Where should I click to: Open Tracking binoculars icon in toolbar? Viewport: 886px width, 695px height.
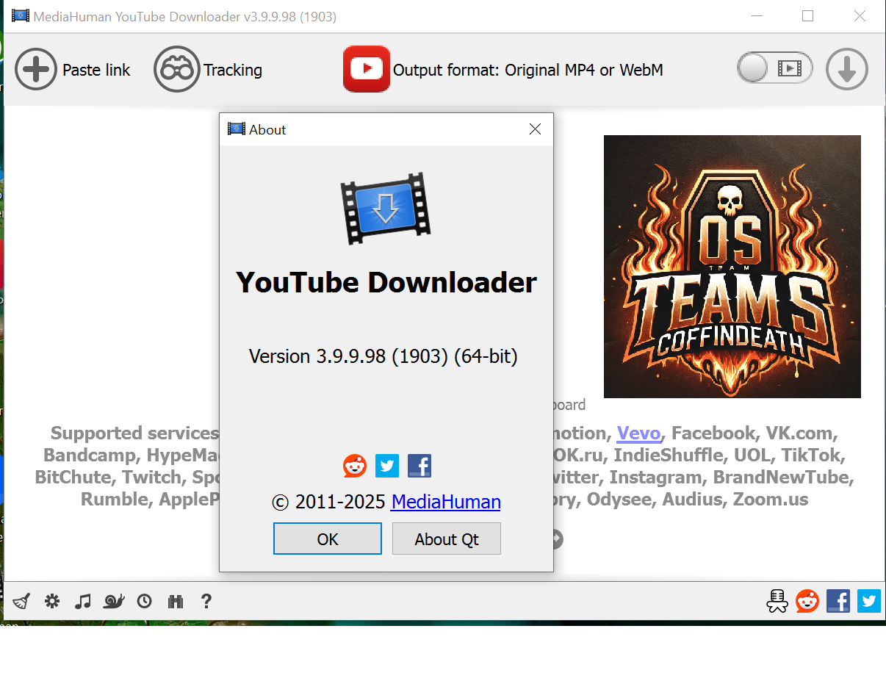176,69
